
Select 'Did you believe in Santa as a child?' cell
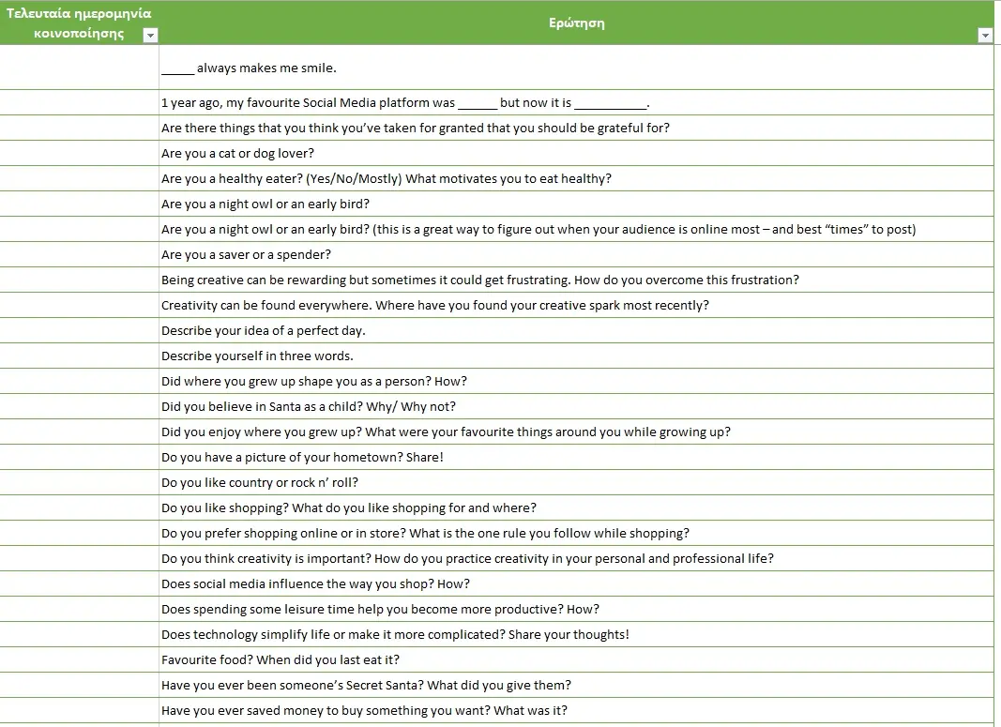576,406
